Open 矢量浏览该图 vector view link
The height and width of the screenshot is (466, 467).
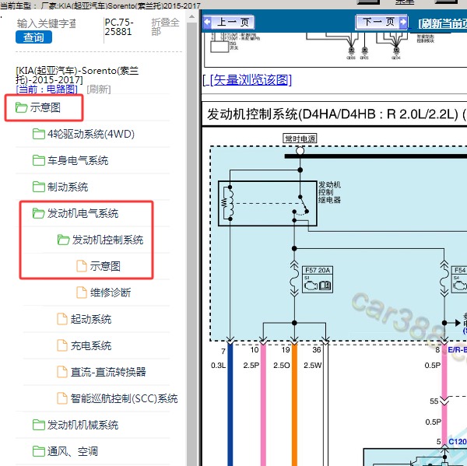point(251,80)
